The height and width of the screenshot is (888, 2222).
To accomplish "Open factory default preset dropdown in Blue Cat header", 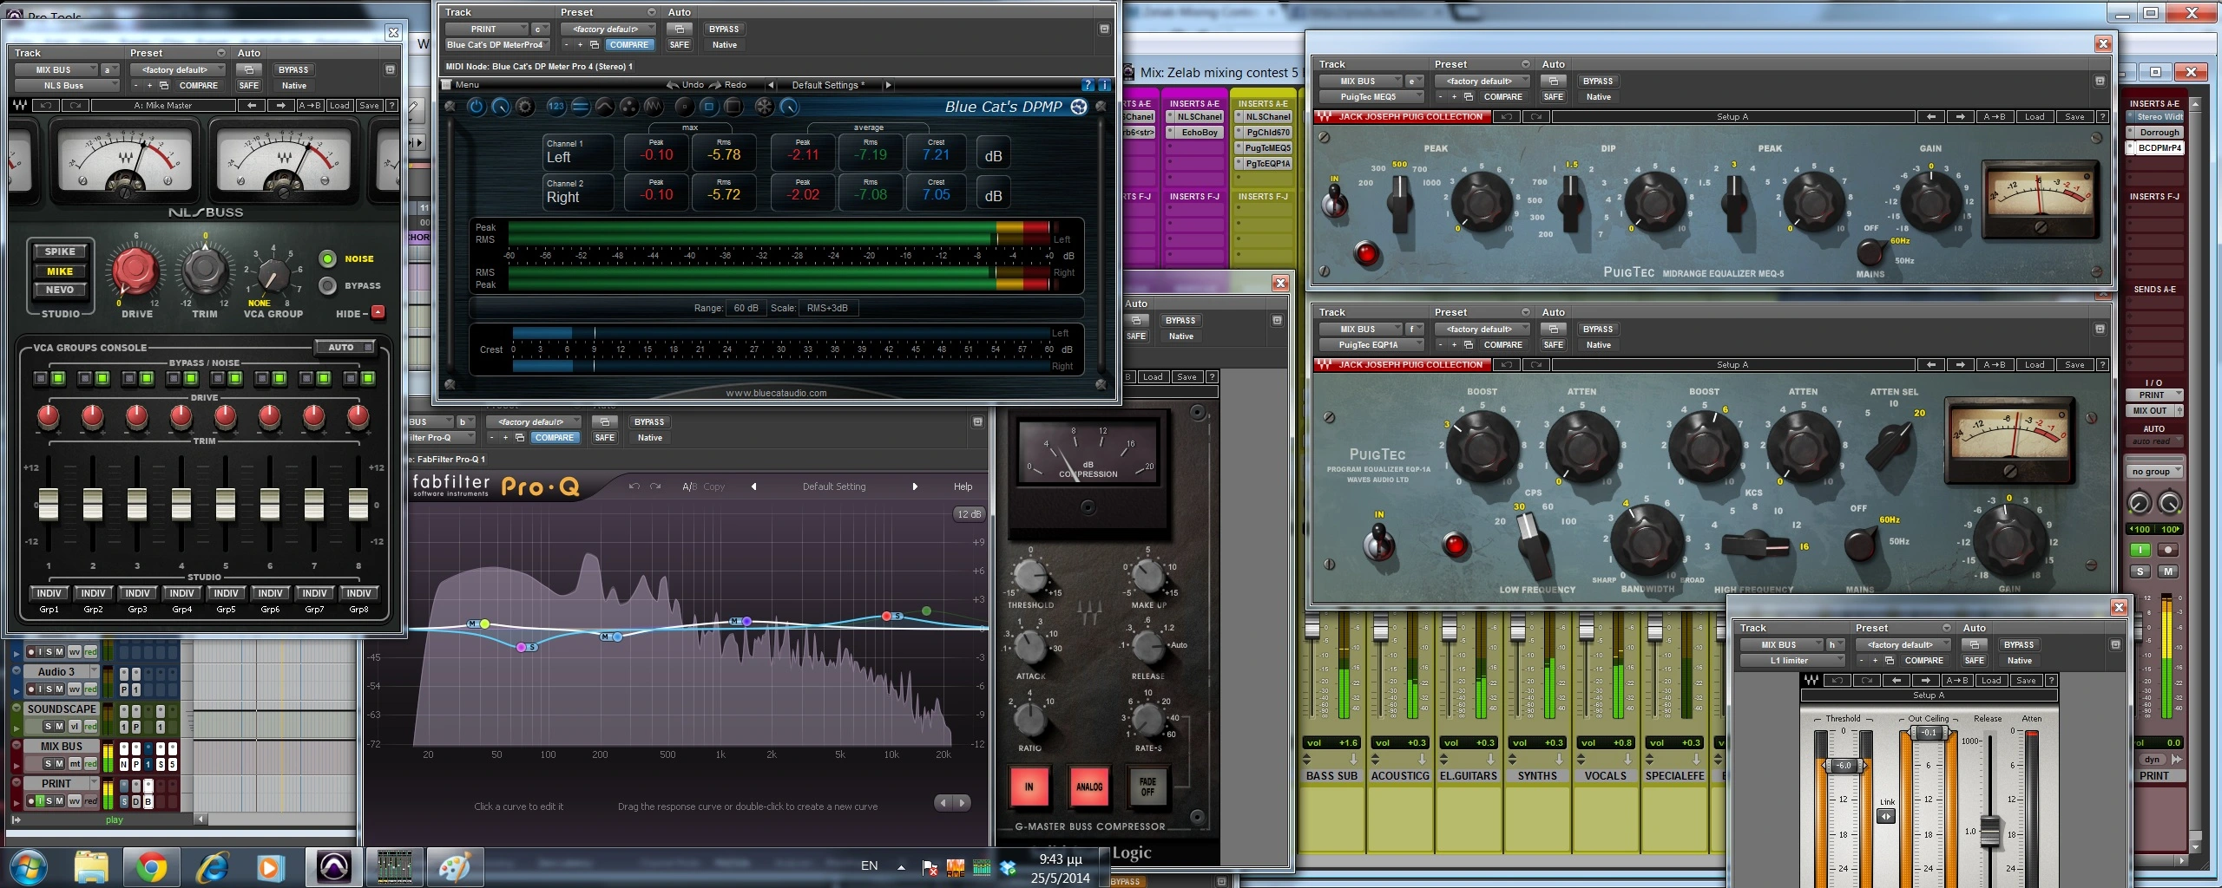I will pyautogui.click(x=607, y=29).
